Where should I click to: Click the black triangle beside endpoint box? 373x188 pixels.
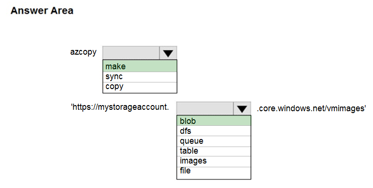(x=242, y=109)
